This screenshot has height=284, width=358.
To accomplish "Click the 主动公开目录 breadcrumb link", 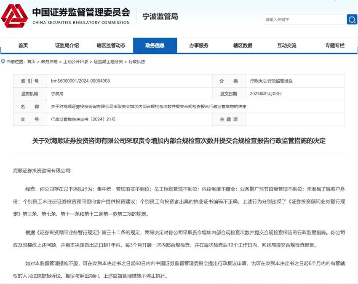I will coord(76,62).
